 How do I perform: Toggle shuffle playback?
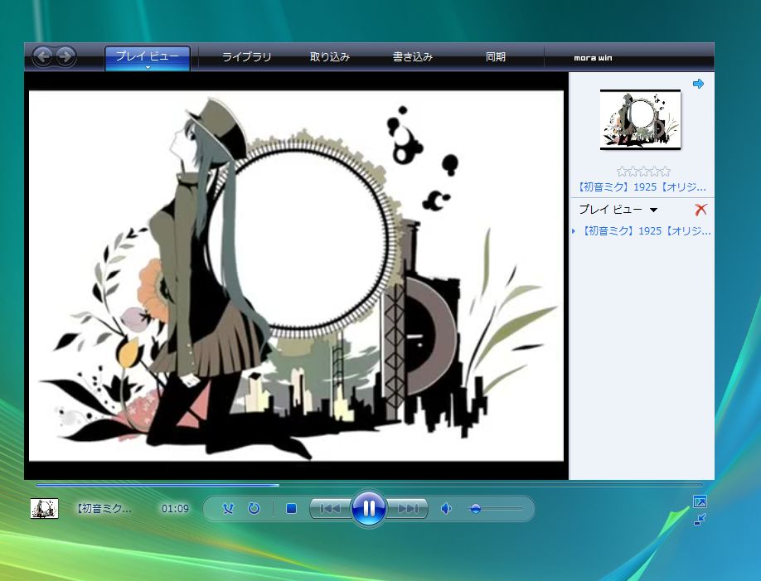click(228, 508)
